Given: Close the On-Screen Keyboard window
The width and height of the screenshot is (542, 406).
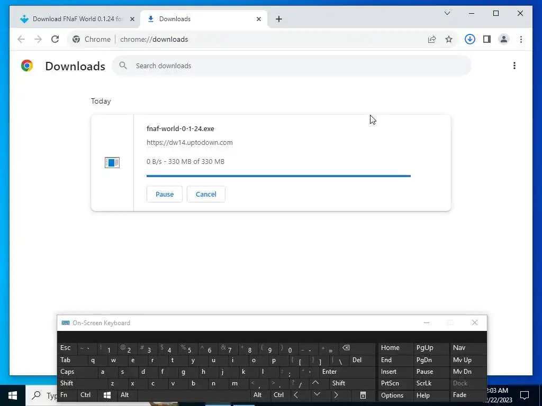Looking at the screenshot, I should 475,323.
